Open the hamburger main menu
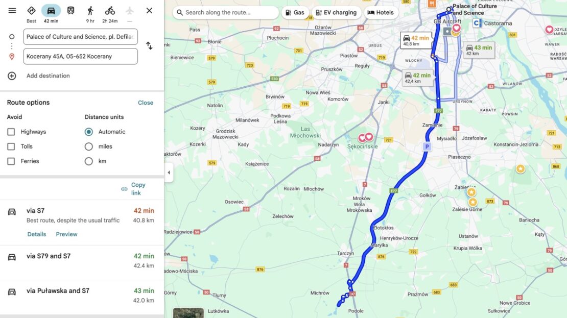Image resolution: width=567 pixels, height=318 pixels. [12, 11]
